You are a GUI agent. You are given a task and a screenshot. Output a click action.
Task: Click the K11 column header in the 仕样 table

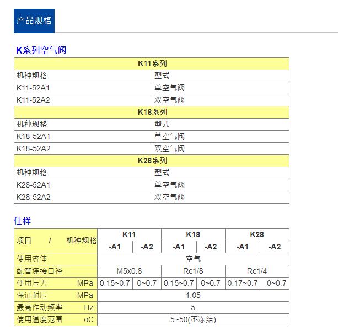point(129,234)
